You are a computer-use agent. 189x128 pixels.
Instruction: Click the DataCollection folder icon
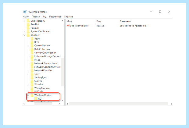point(32,49)
